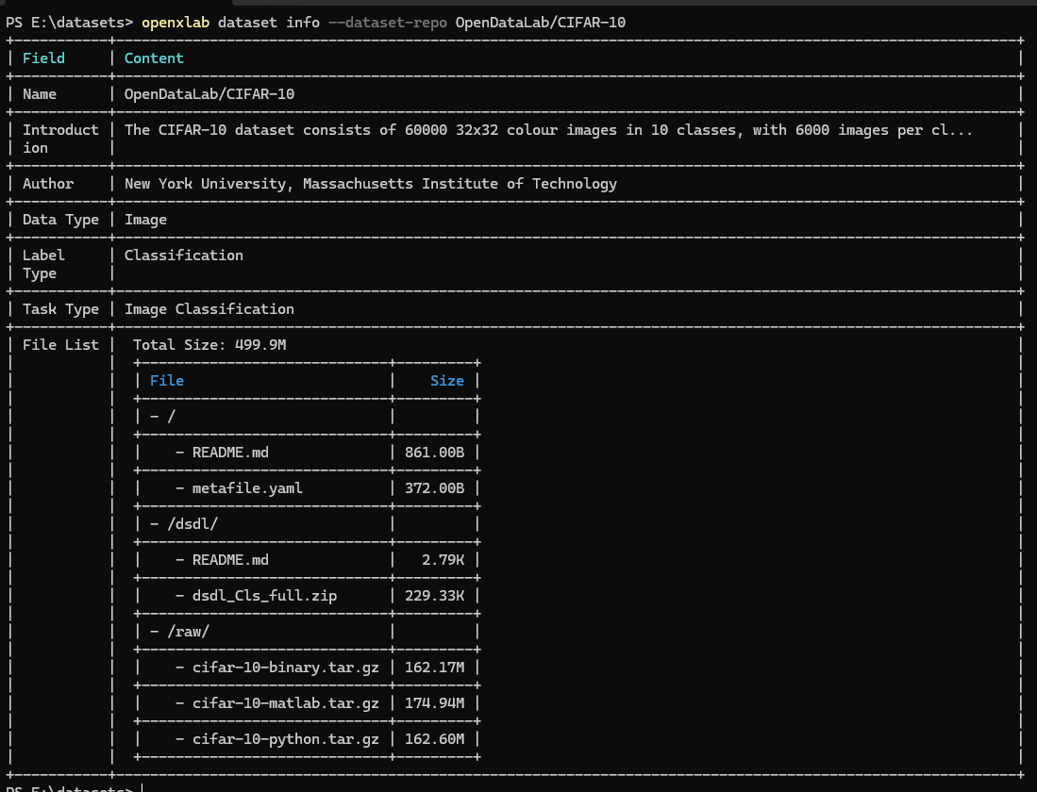Select the metafile.yaml file entry

[247, 488]
